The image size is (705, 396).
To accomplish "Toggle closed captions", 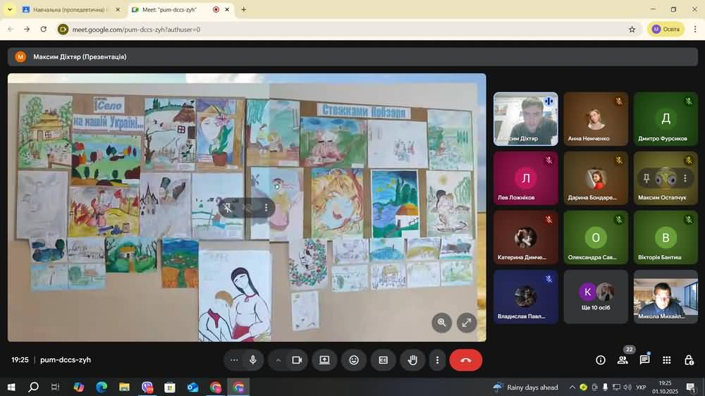I will point(384,360).
